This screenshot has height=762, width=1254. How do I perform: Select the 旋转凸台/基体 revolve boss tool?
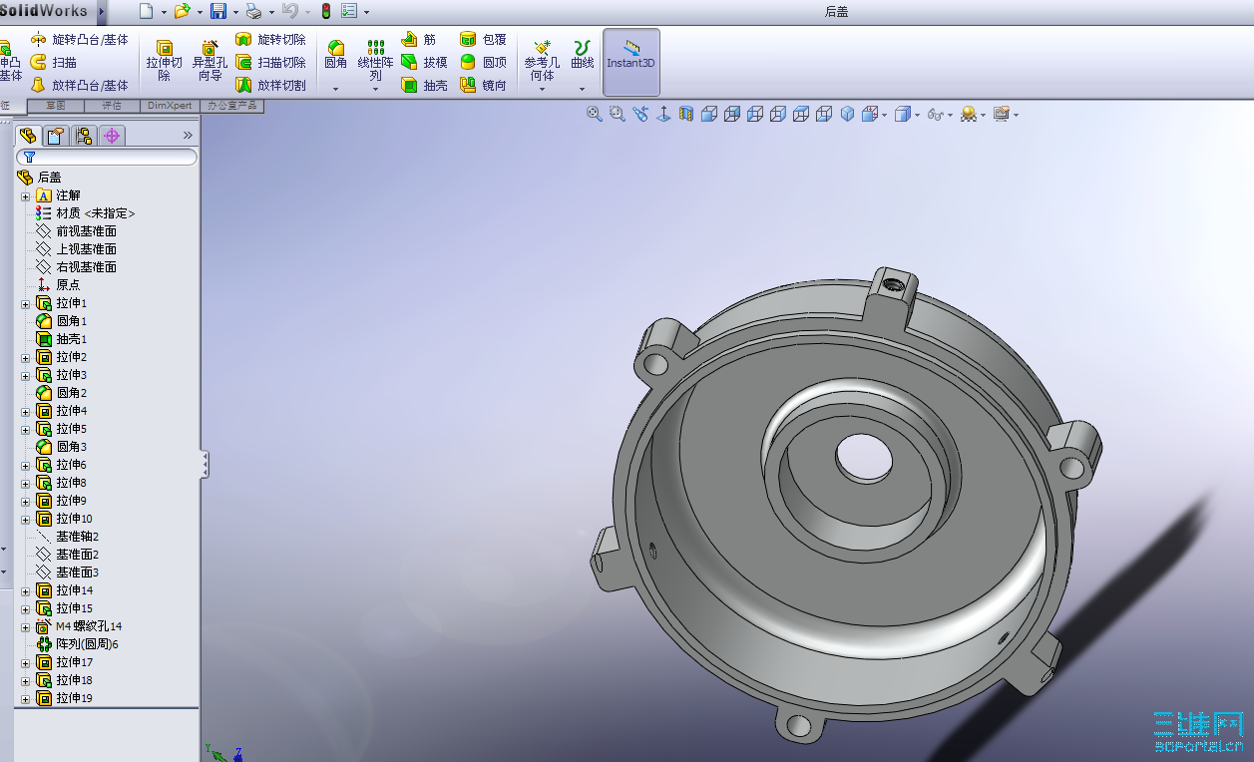(80, 39)
